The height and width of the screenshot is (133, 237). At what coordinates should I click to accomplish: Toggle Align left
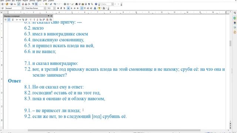point(68,8)
